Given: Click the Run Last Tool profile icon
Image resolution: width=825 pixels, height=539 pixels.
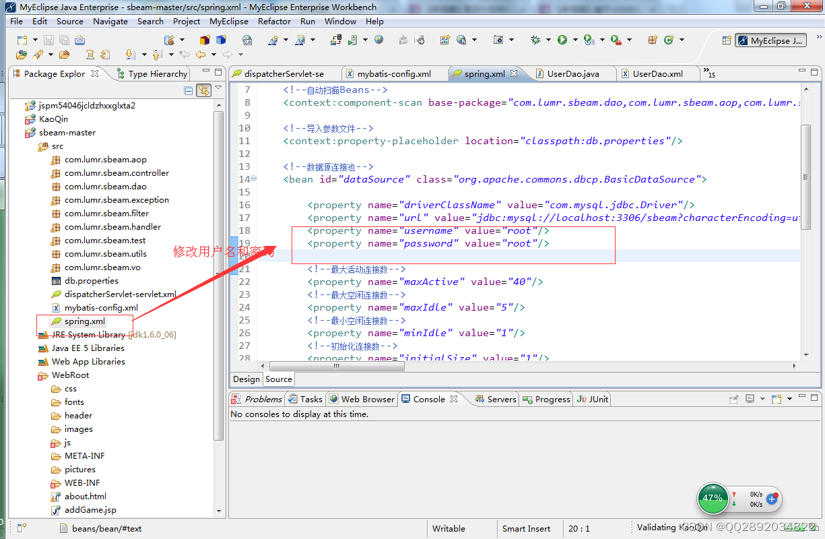Looking at the screenshot, I should point(589,40).
